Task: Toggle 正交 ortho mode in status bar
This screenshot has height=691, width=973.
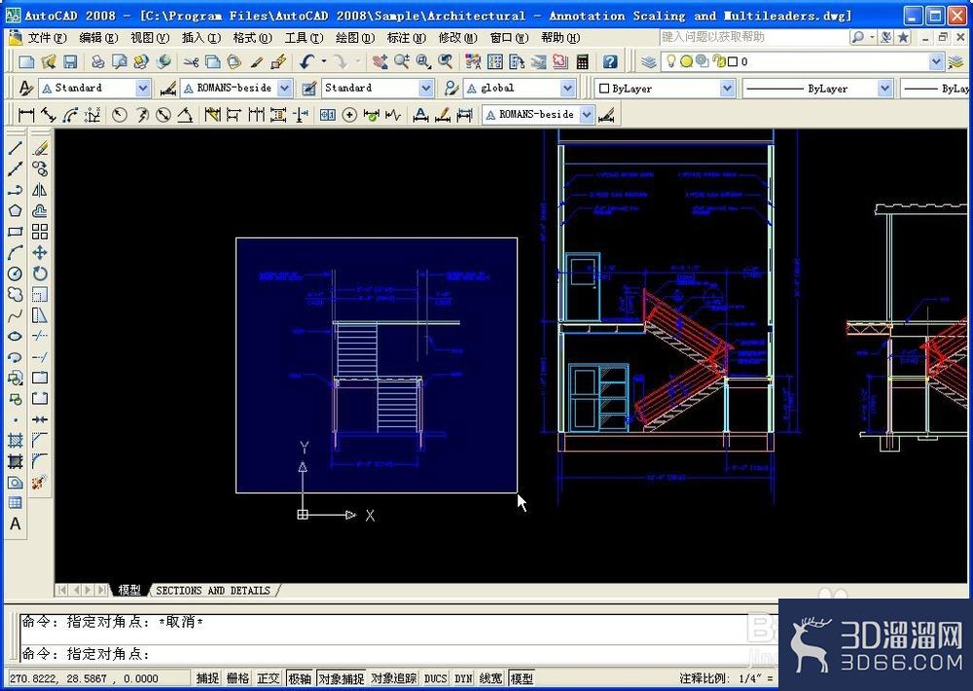Action: 269,678
